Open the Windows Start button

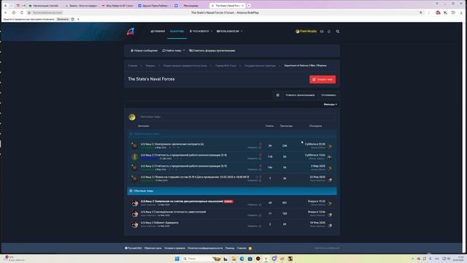(x=177, y=259)
